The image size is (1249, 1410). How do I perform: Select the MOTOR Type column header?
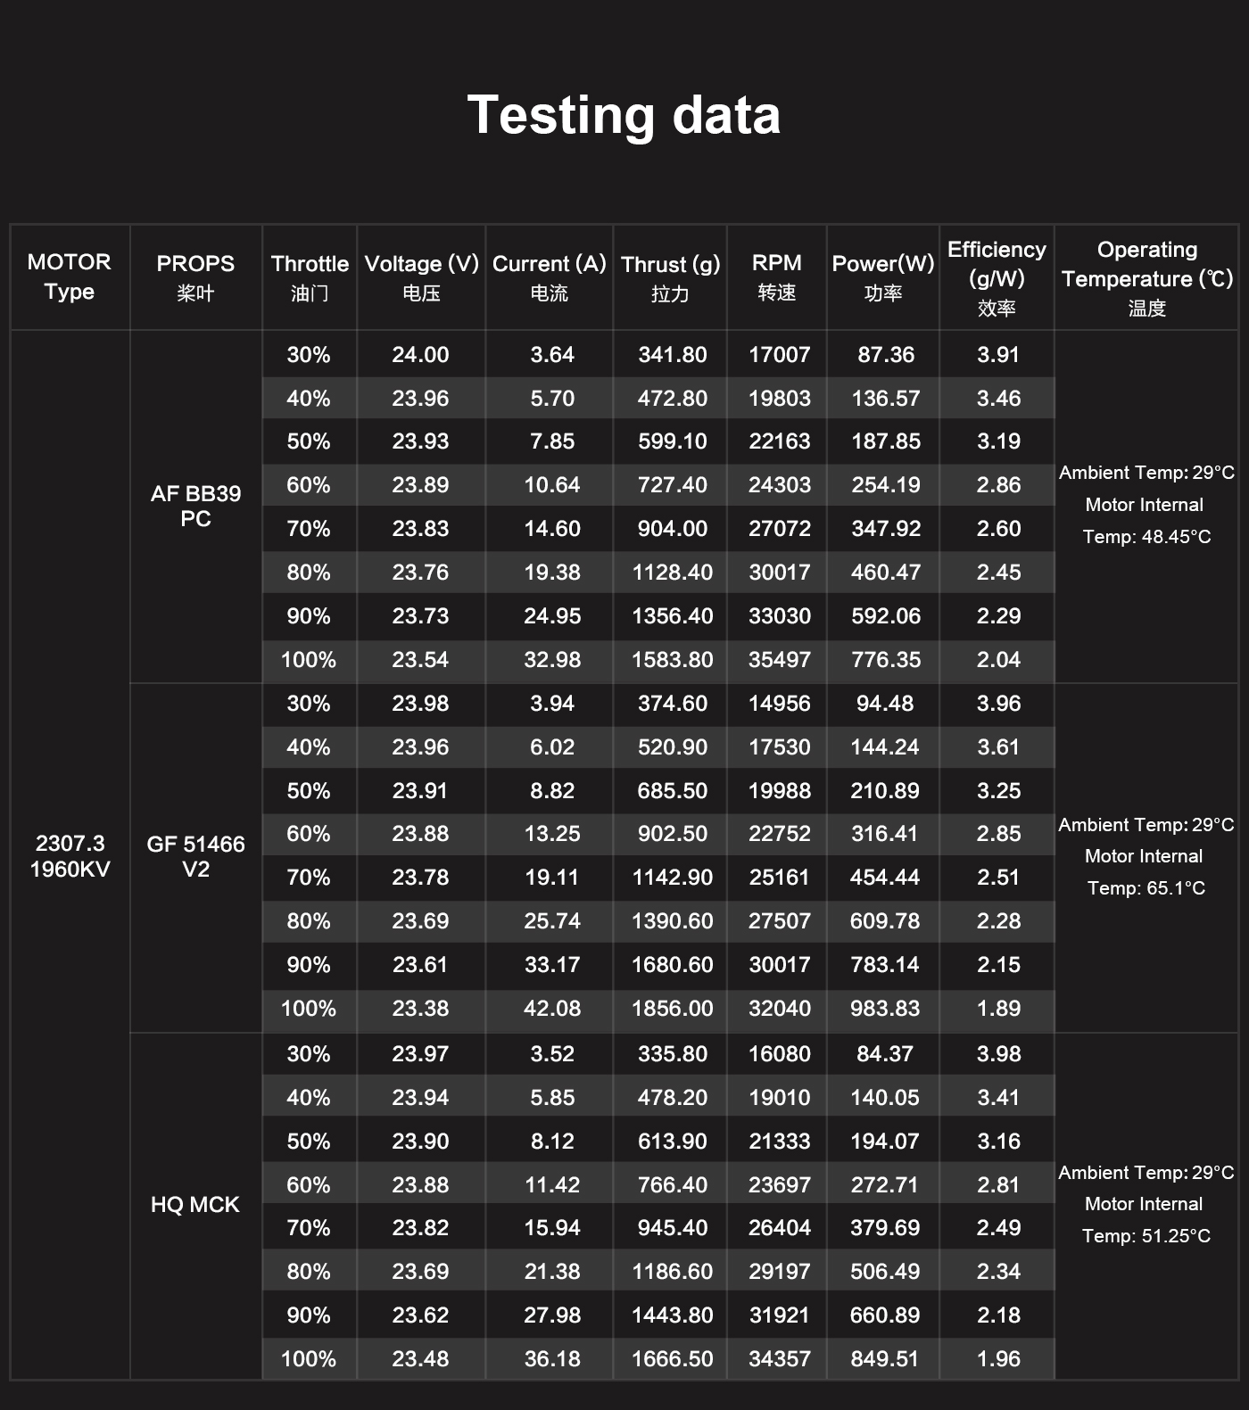[x=70, y=276]
